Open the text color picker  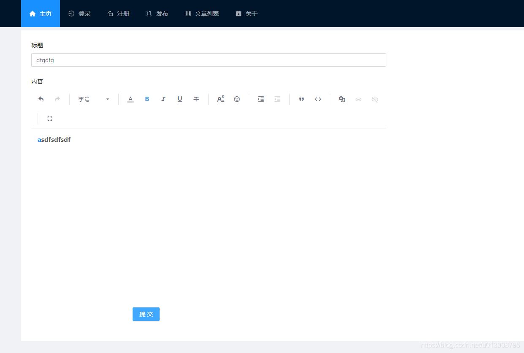[x=130, y=99]
